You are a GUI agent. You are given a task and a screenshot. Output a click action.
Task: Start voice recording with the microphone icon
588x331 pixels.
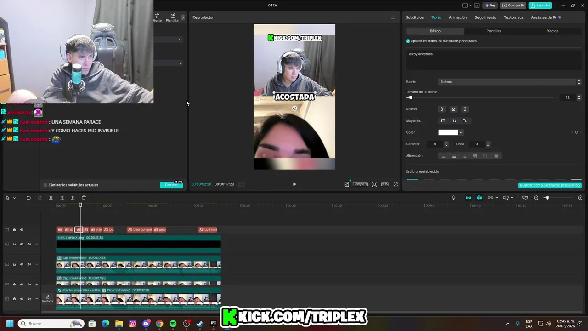pyautogui.click(x=453, y=198)
